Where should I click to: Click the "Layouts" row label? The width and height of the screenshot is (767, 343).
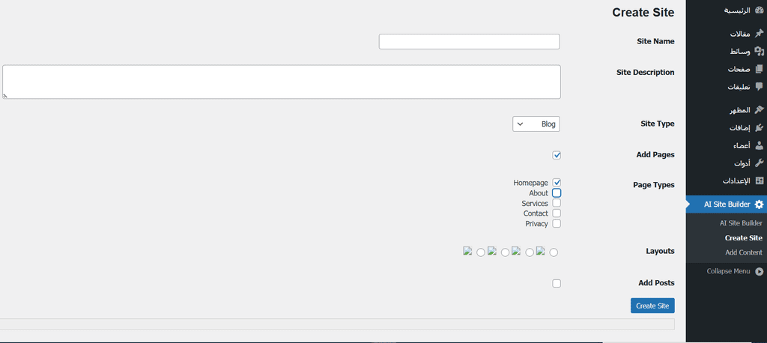(661, 251)
